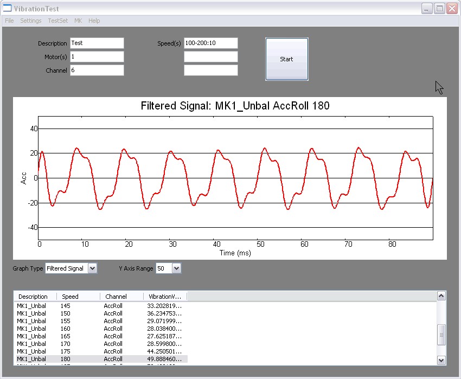Click the Channel input field
Viewport: 461px width, 379px height.
pyautogui.click(x=97, y=70)
